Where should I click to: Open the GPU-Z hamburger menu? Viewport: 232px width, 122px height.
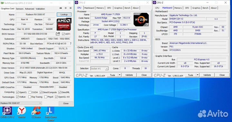(x=71, y=8)
